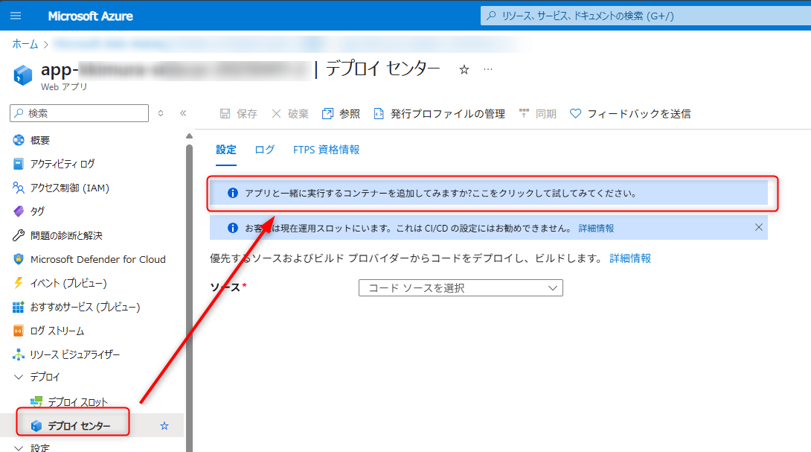Toggle the sidebar expand/collapse-all arrows
Viewport: 811px width, 452px height.
click(x=161, y=113)
